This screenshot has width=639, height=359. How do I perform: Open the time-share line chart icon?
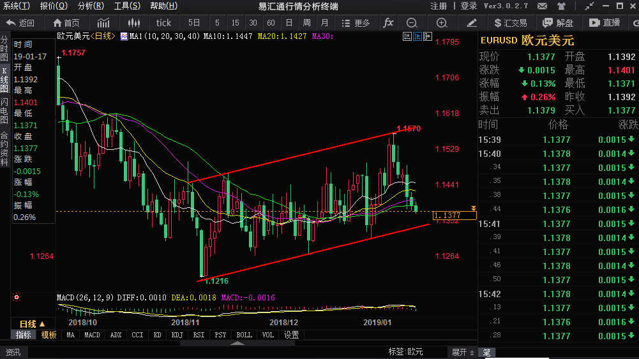[103, 23]
